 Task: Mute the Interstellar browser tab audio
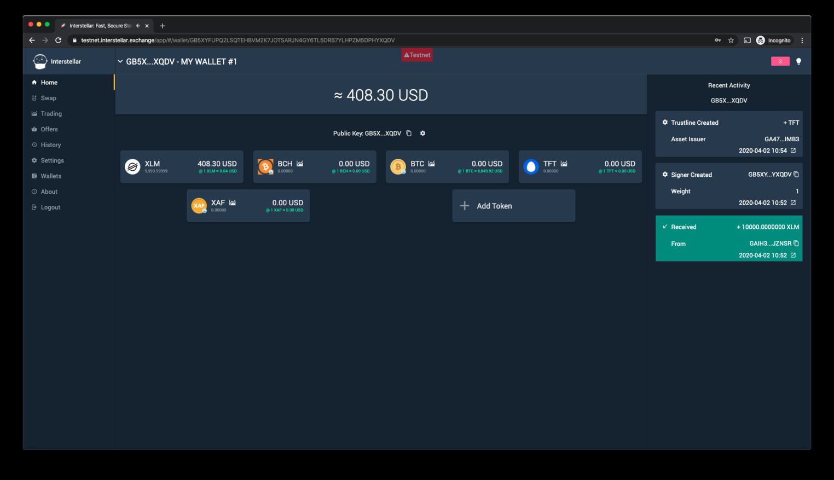click(138, 26)
